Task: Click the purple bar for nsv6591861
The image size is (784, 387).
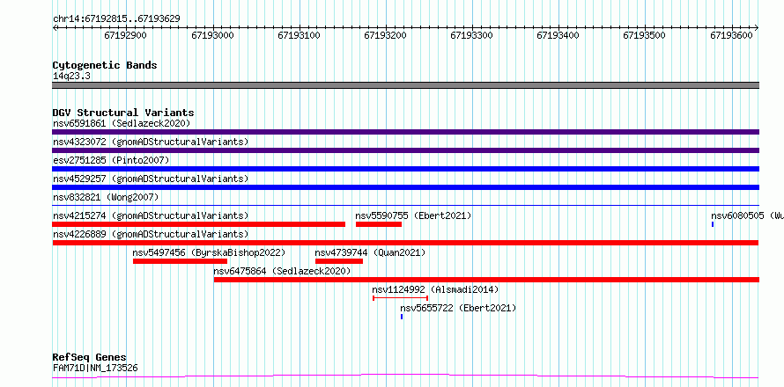Action: [405, 132]
